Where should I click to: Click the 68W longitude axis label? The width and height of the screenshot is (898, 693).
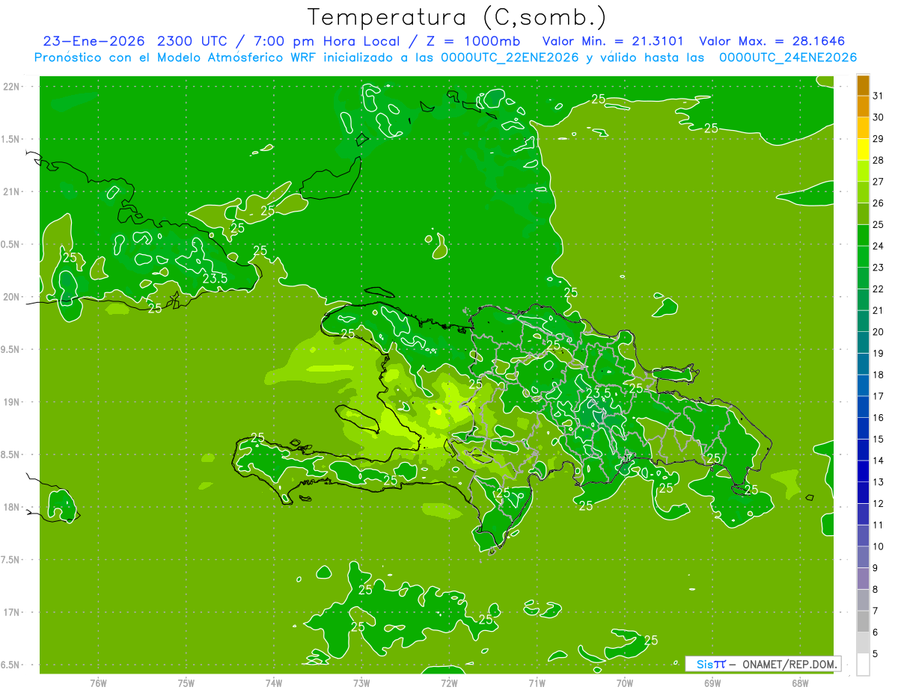pos(800,683)
